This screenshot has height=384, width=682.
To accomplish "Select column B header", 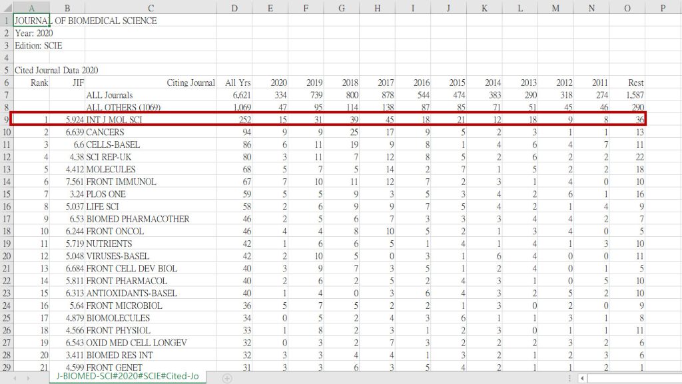I will tap(67, 8).
